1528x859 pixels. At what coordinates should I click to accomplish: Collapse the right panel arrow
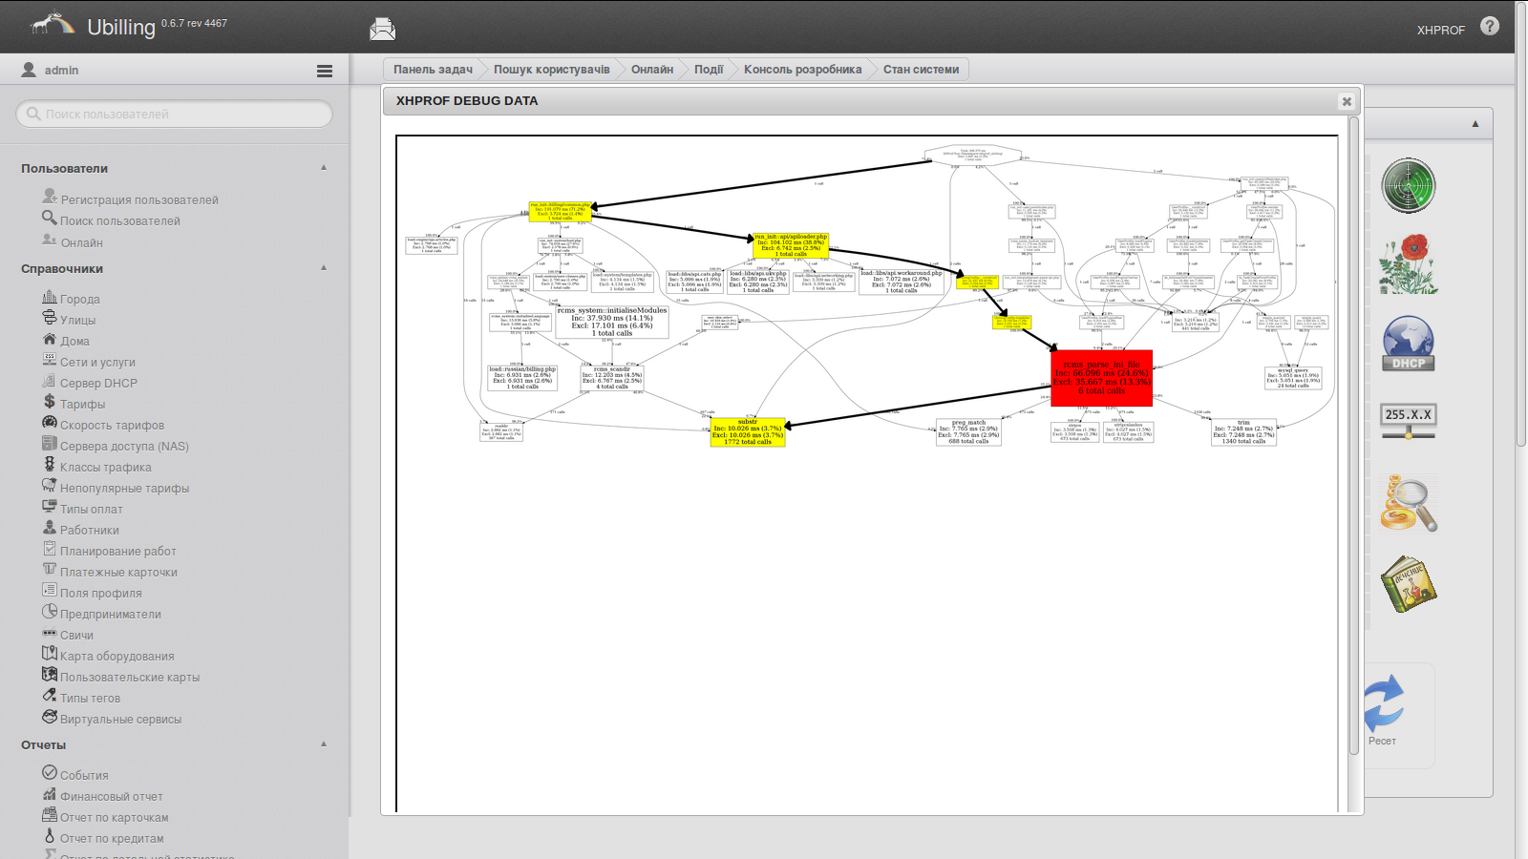[x=1475, y=124]
